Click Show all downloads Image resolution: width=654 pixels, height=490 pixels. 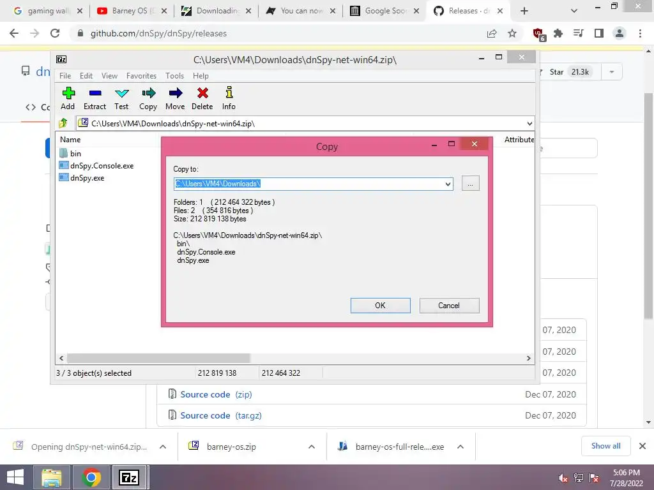tap(605, 446)
